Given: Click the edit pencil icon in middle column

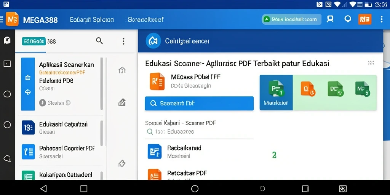Looking at the screenshot, I should pos(122,102).
